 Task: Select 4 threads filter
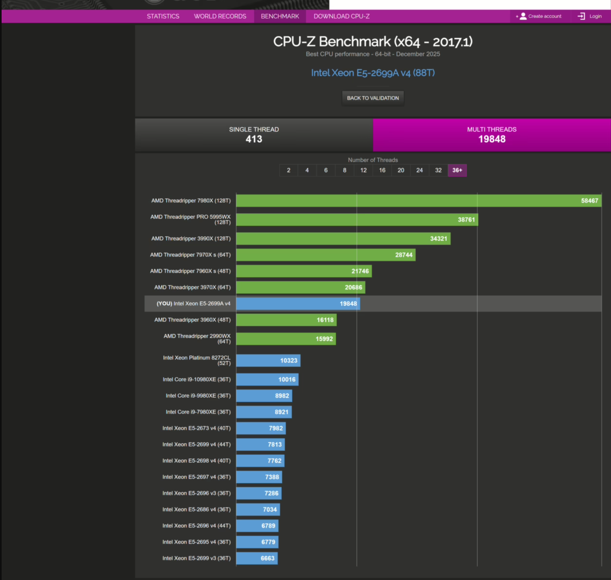coord(307,170)
